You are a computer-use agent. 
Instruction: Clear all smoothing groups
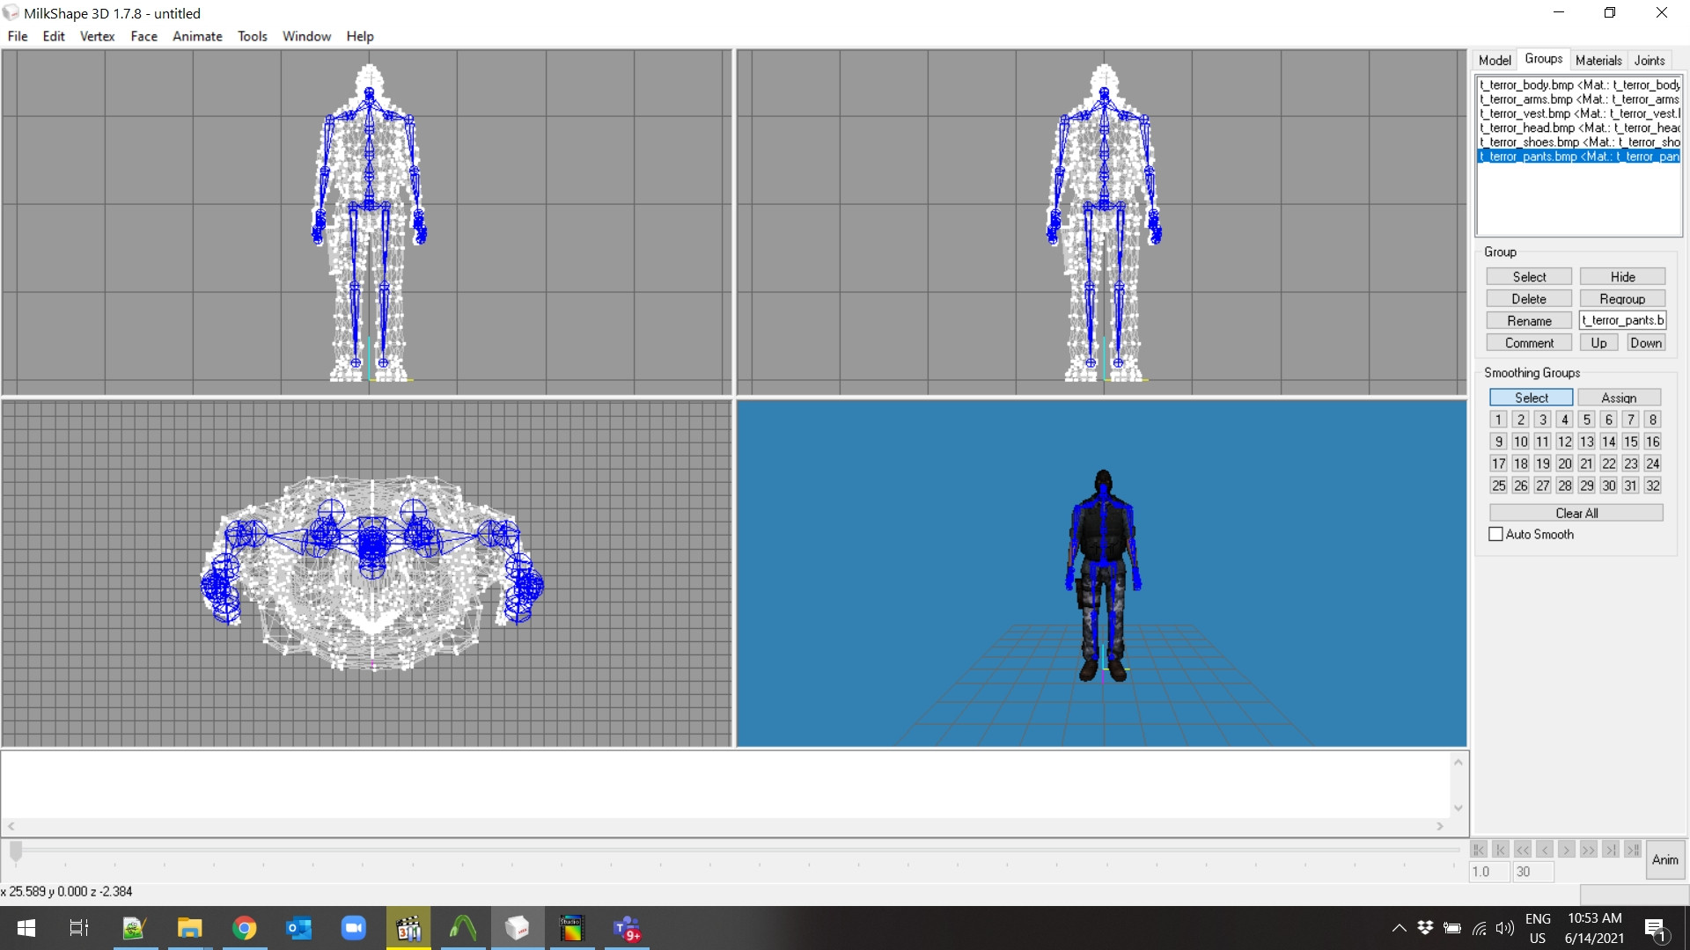(1576, 513)
